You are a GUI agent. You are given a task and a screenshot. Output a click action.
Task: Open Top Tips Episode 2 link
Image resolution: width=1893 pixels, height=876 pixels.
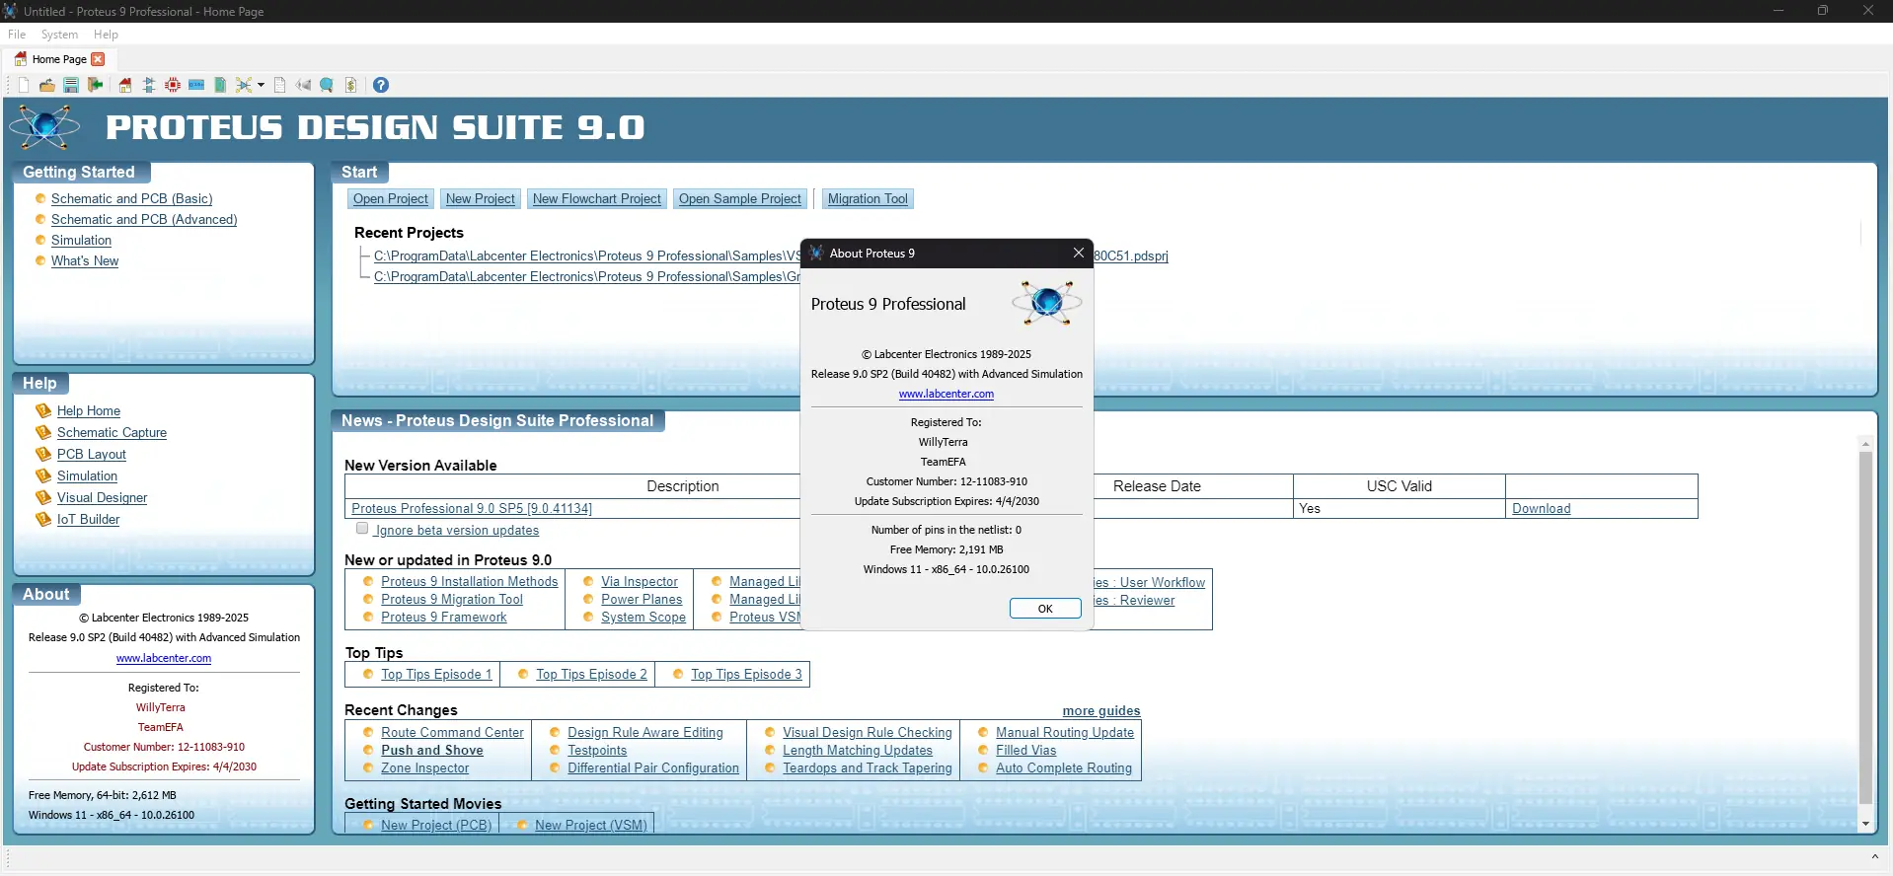pos(592,675)
